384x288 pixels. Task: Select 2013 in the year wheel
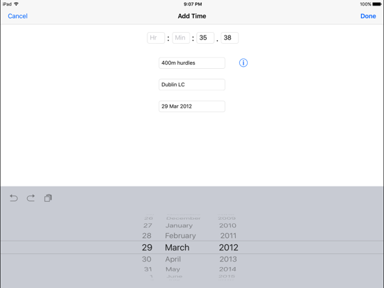[228, 259]
